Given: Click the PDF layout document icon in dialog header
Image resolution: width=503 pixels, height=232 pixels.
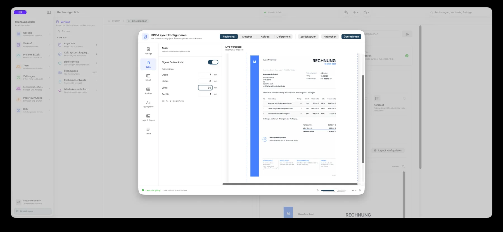Looking at the screenshot, I should coord(145,36).
